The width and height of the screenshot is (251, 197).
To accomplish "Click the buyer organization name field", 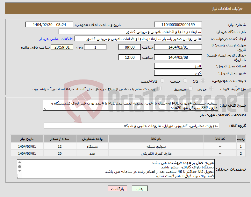I will tap(130, 31).
